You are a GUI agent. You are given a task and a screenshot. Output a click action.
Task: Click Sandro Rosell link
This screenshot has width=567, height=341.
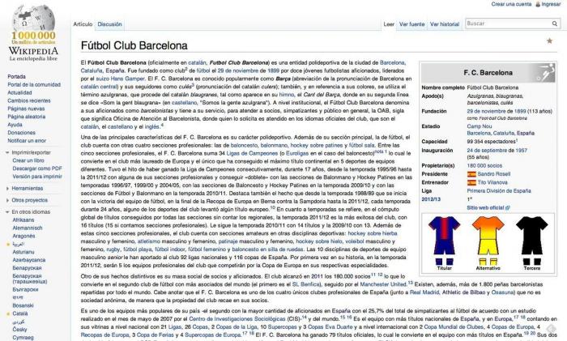click(x=493, y=174)
